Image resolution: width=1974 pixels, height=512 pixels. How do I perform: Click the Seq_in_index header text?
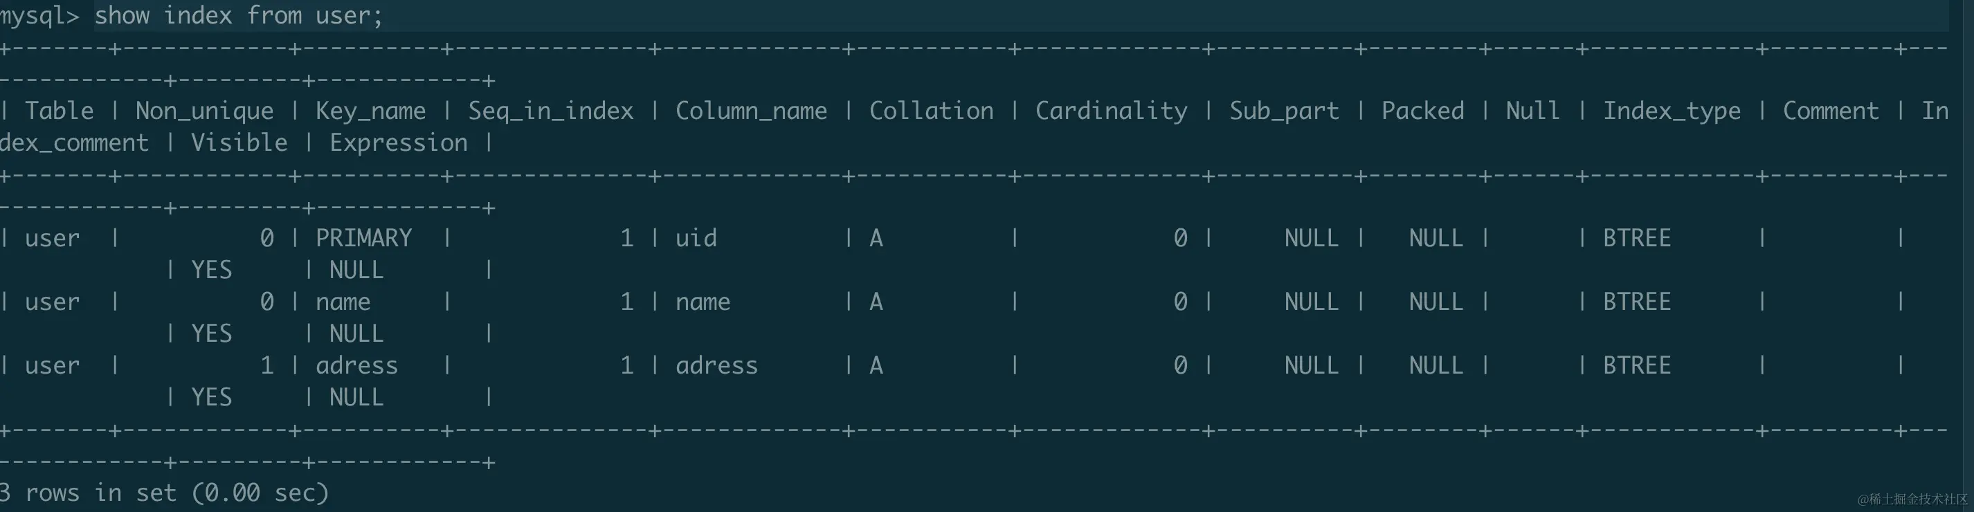551,111
